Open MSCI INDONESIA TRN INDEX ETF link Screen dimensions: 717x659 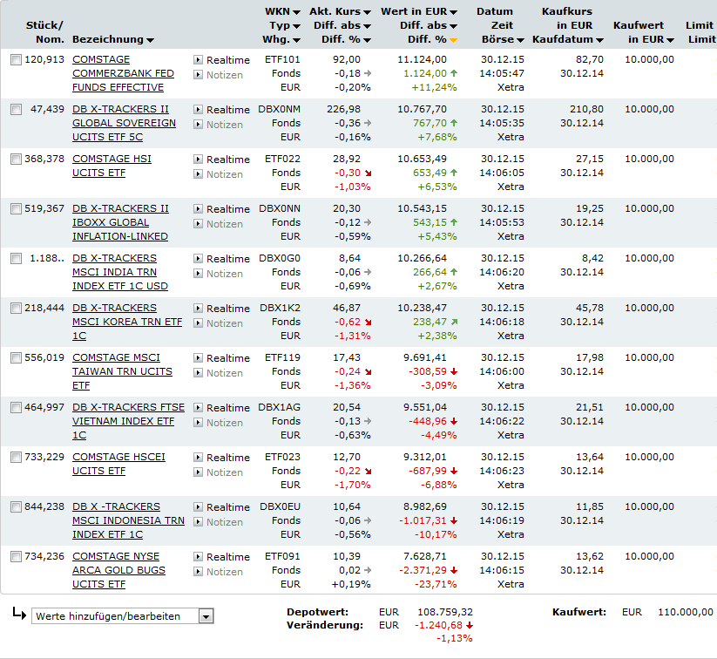click(x=128, y=520)
